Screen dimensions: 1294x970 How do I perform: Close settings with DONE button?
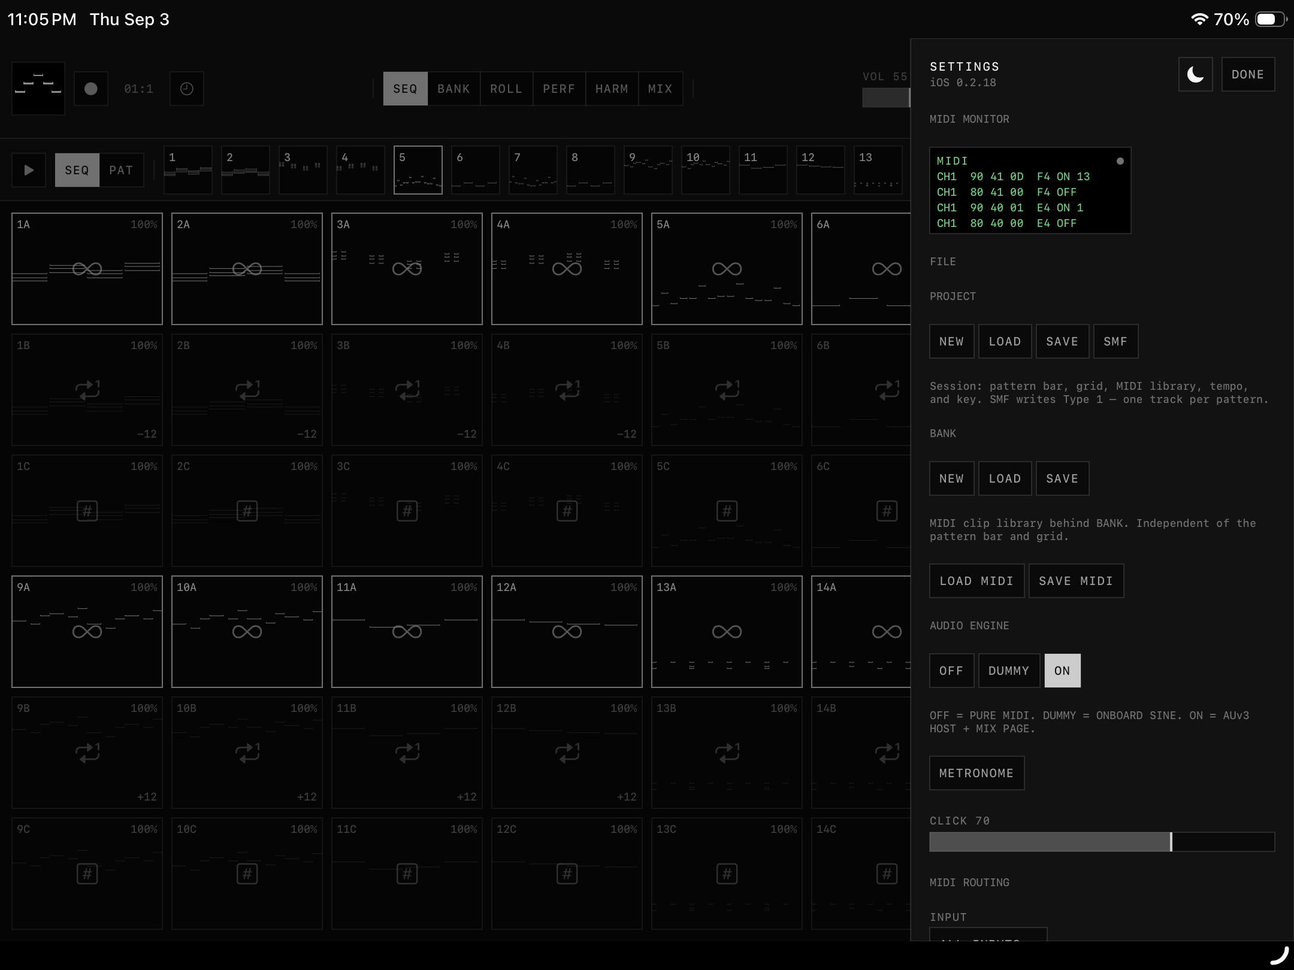1248,74
